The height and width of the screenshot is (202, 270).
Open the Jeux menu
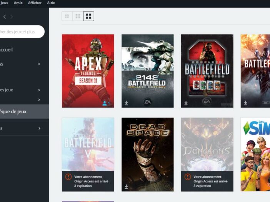[x=4, y=3]
